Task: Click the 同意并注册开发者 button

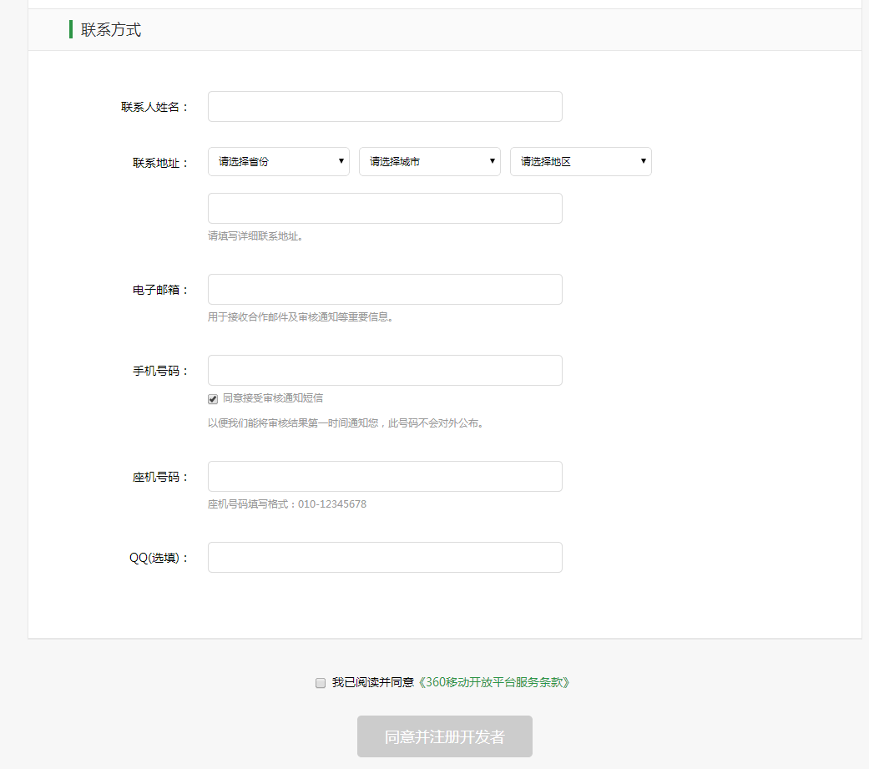Action: pyautogui.click(x=444, y=736)
